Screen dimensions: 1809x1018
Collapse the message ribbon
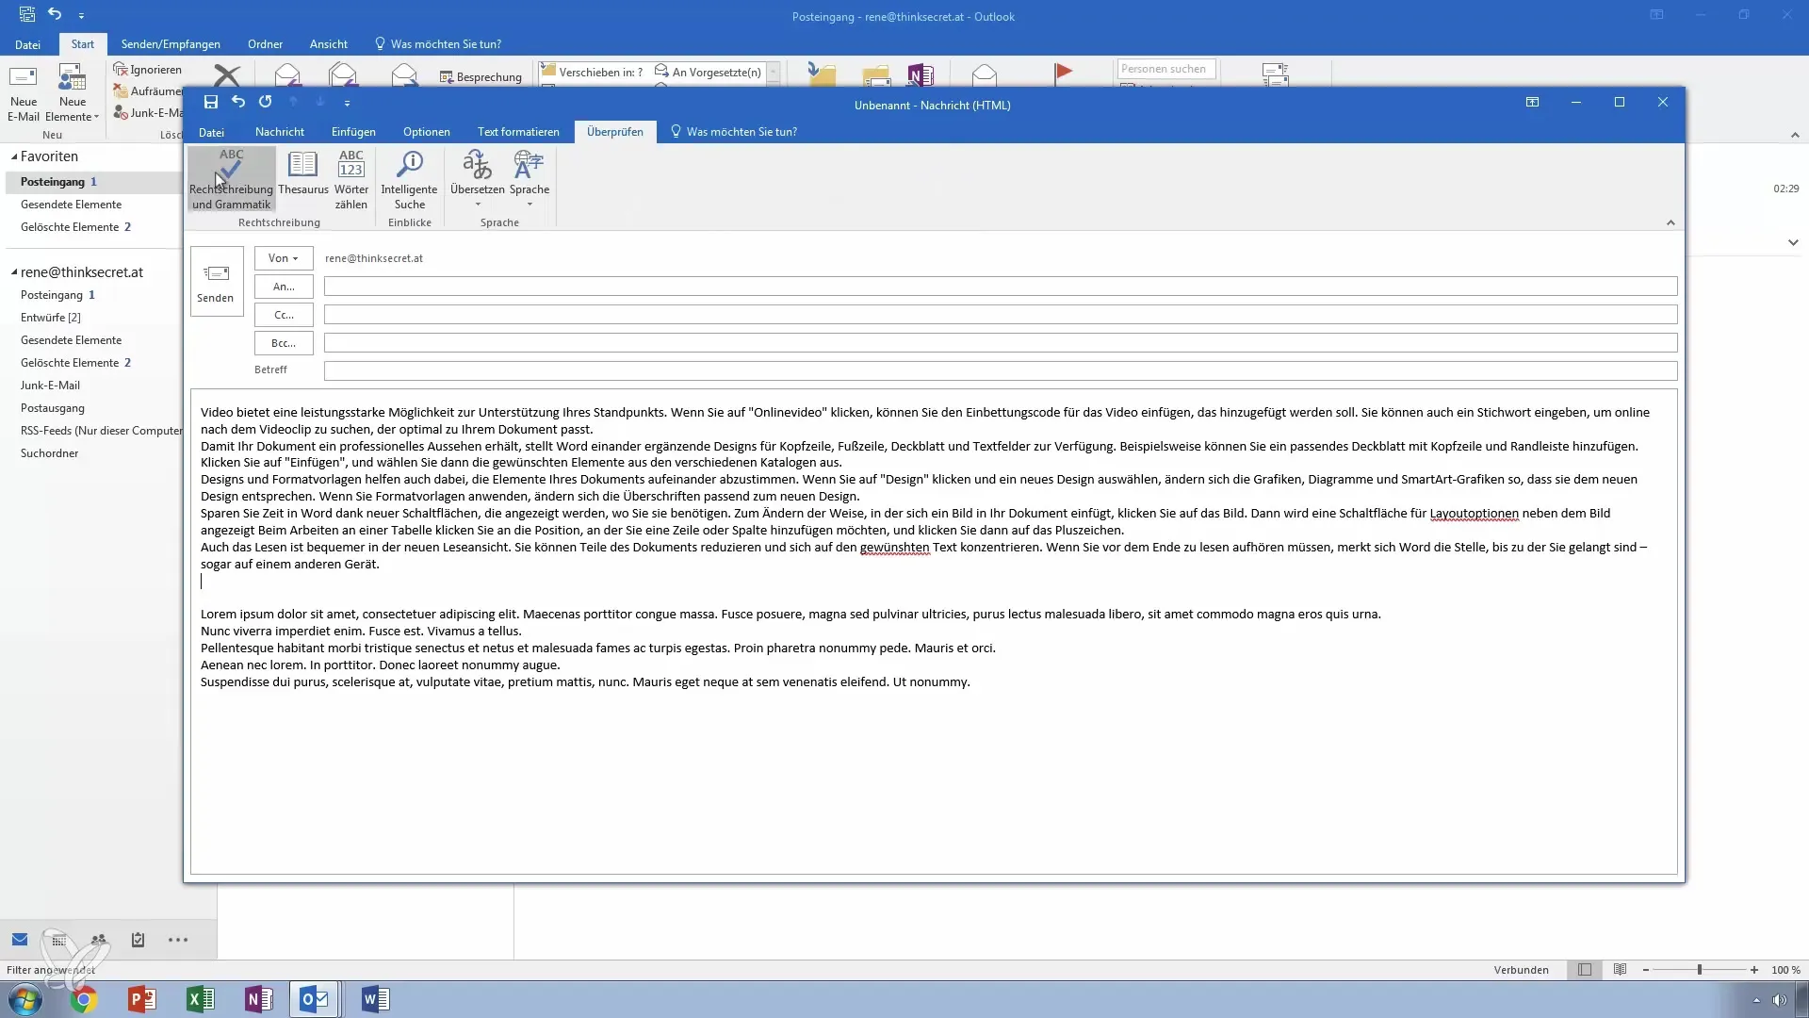point(1670,222)
